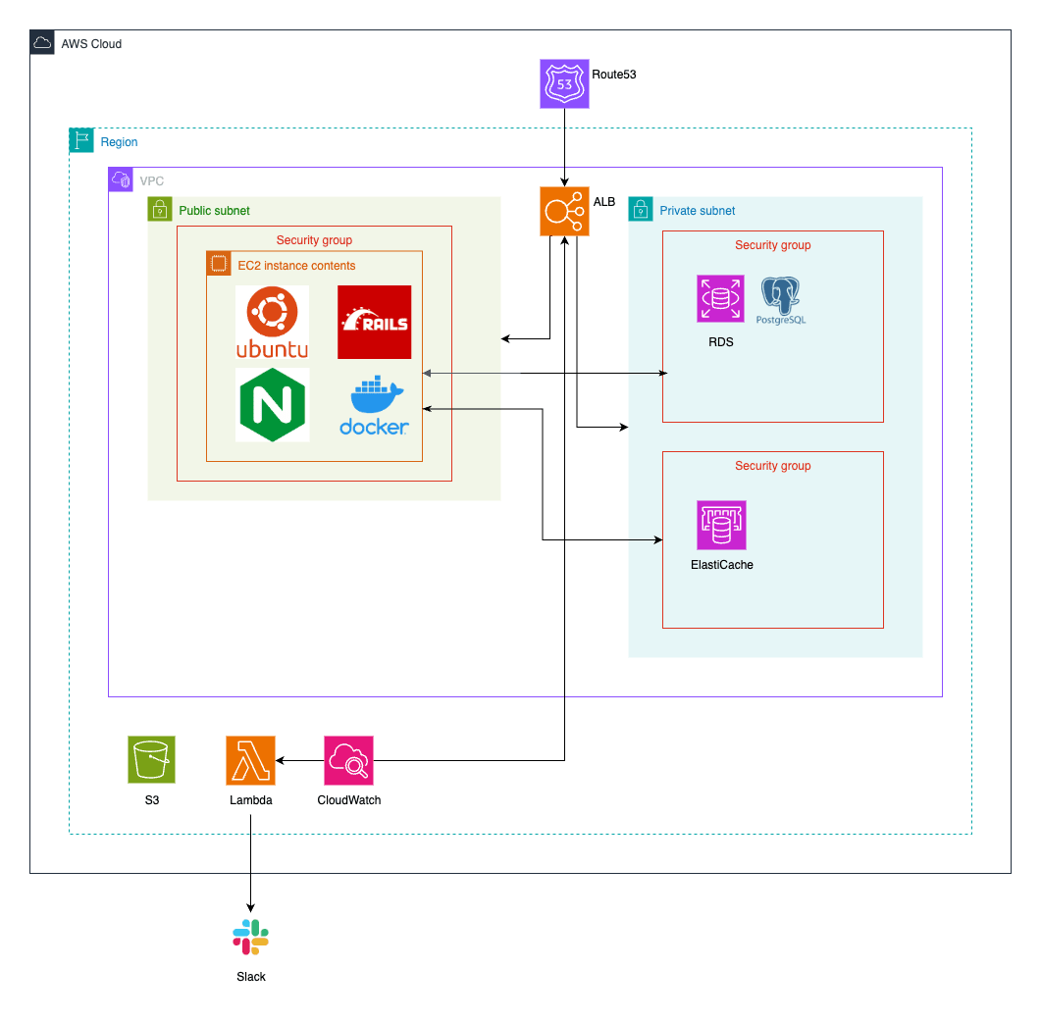1041x1021 pixels.
Task: Select the 'Region' label text
Action: (x=119, y=142)
